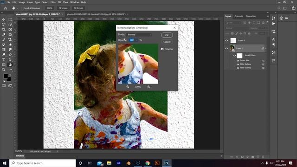Screen dimensions: 297x167
Task: Select the Rectangle shape tool
Action: pyautogui.click(x=4, y=65)
